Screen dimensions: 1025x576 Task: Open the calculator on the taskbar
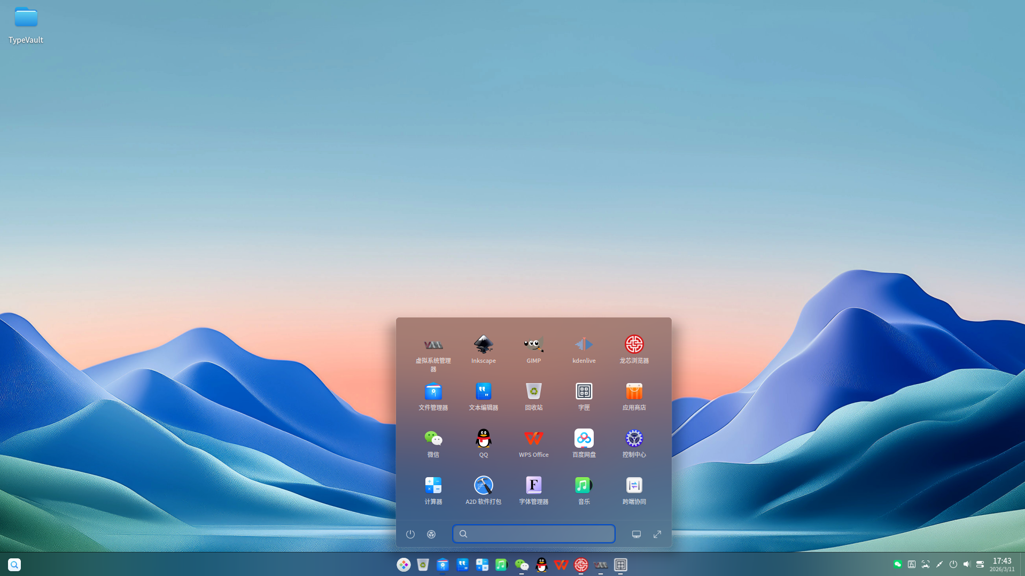[x=482, y=564]
